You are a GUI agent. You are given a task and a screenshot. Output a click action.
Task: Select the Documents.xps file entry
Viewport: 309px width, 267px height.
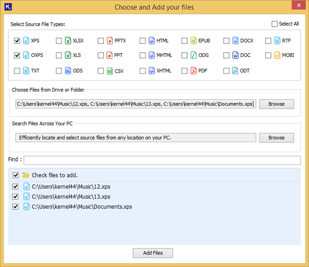pos(82,207)
